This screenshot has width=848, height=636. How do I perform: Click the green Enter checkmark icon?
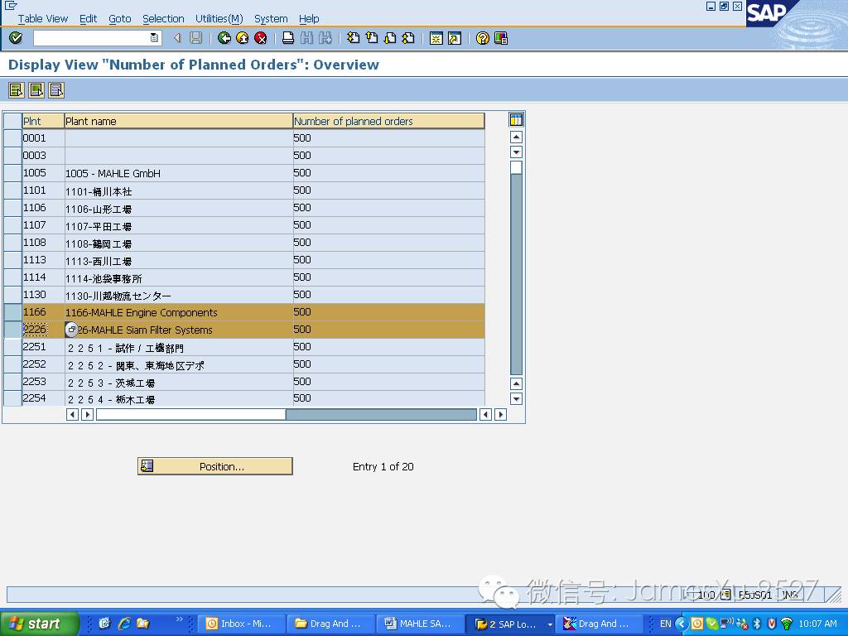16,38
